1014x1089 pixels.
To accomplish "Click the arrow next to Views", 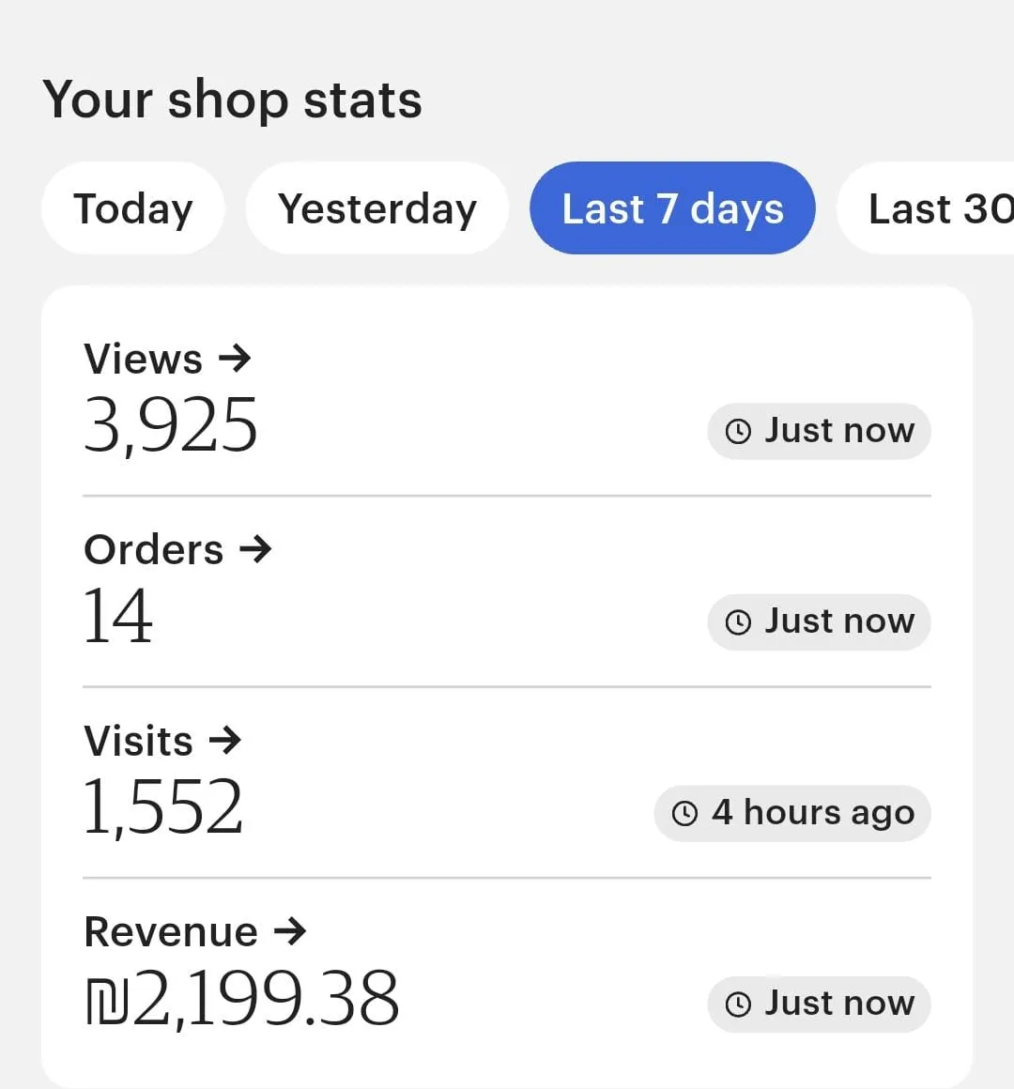I will [235, 358].
